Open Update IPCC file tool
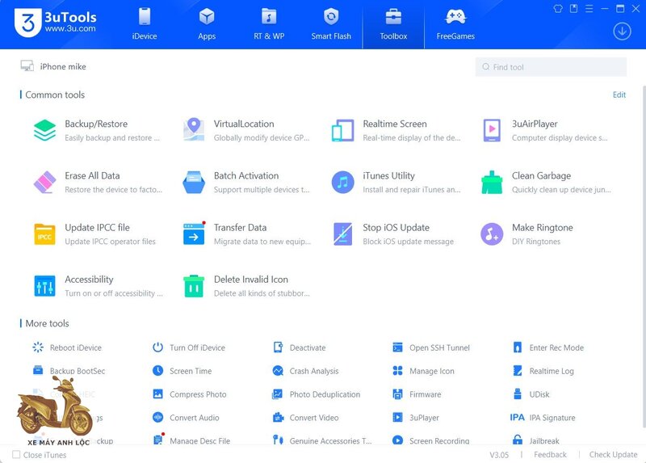This screenshot has height=463, width=646. [94, 234]
